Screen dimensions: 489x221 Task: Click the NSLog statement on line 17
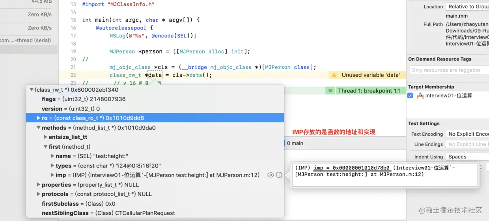click(153, 36)
